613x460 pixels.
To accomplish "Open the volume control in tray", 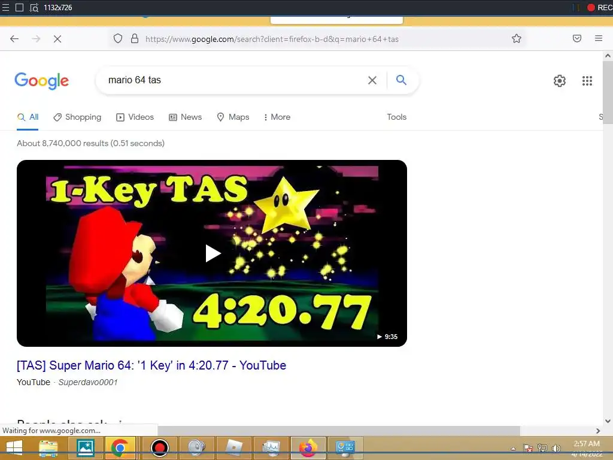I will click(x=556, y=448).
